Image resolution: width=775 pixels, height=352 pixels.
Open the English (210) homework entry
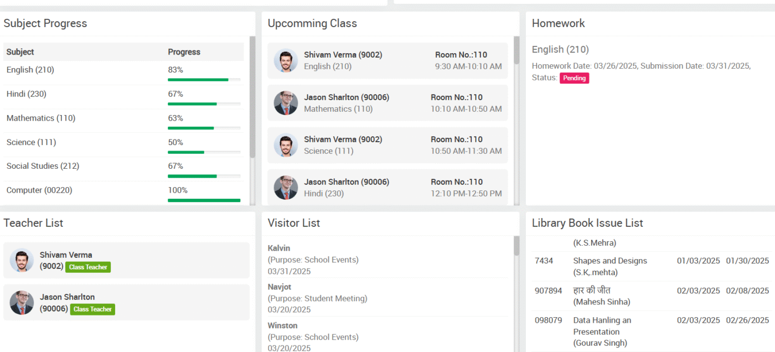560,50
